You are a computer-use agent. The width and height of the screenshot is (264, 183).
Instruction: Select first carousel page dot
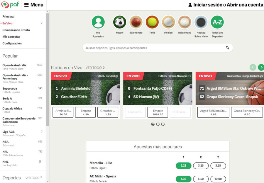(x=153, y=124)
